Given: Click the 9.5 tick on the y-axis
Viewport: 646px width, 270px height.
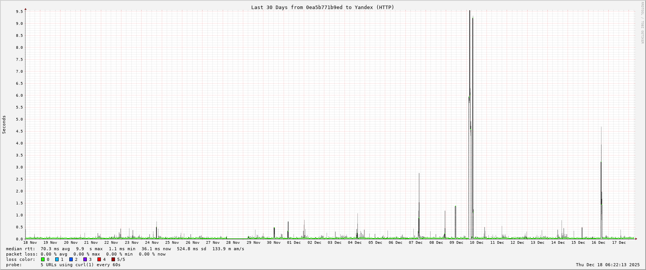Looking at the screenshot, I should tap(19, 11).
